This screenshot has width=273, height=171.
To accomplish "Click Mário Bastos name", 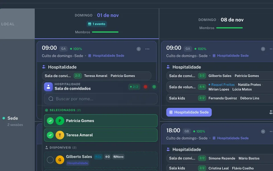I will coord(249,158).
